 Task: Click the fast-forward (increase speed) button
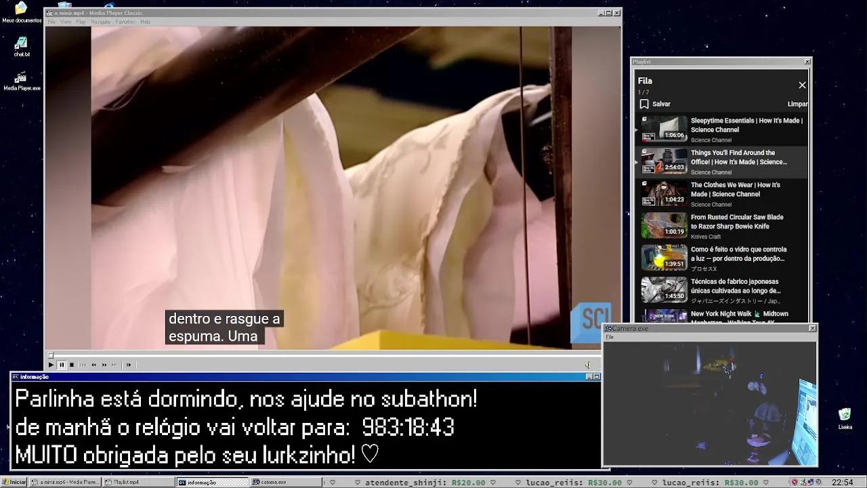(104, 365)
